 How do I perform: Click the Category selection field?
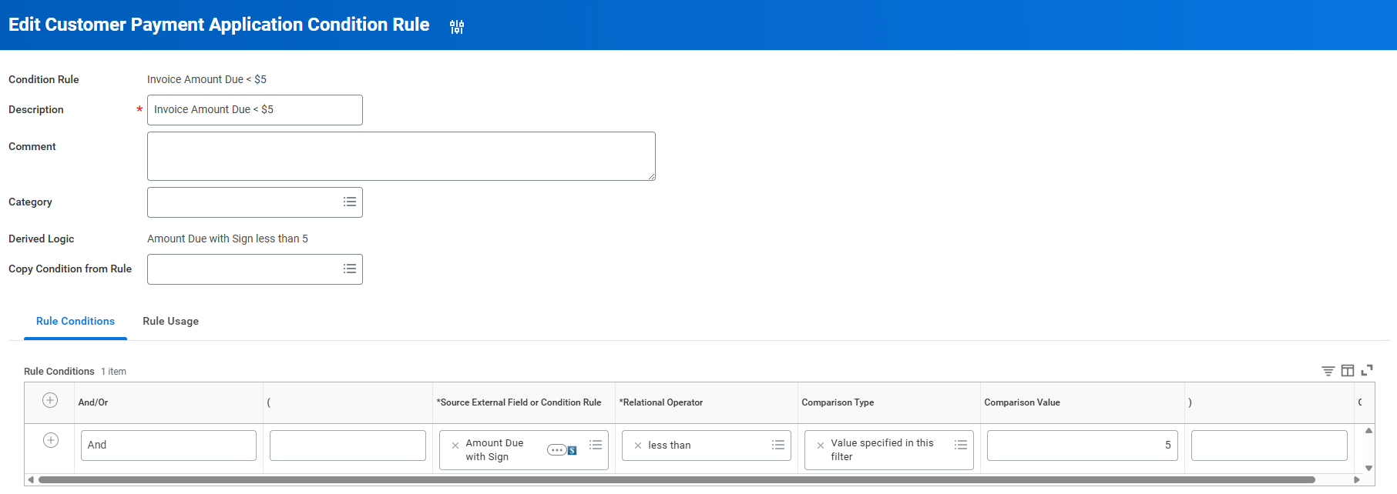point(255,202)
